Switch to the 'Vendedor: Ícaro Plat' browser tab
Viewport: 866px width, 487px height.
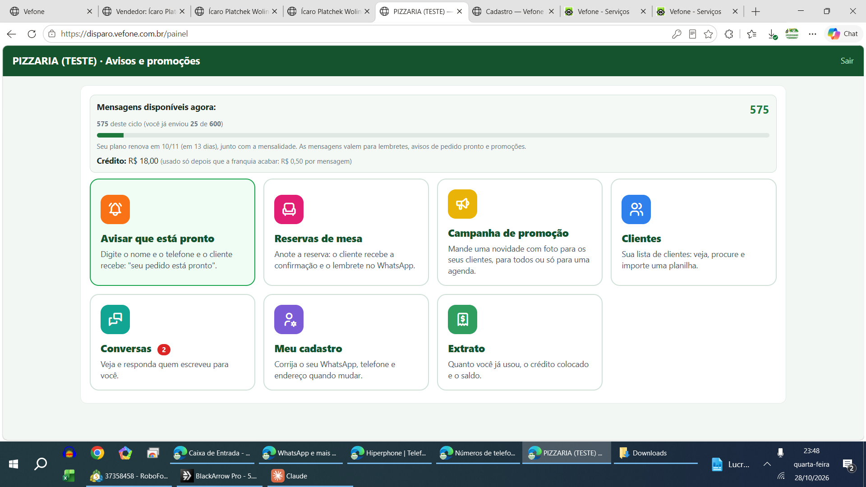[144, 12]
